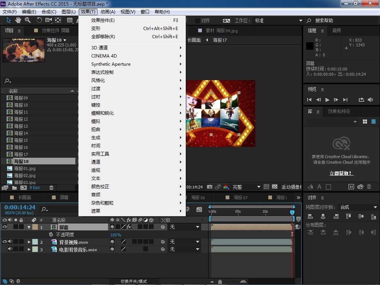Toggle opacity stopwatch for 不透明度
Viewport: 380px width, 285px height.
50,235
